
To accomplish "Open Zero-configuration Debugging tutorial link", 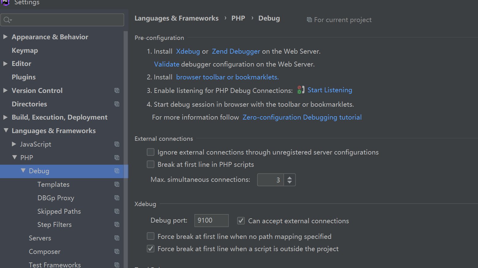I will click(x=302, y=117).
